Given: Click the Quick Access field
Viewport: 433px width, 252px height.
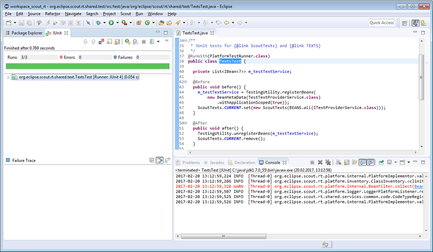Looking at the screenshot, I should [382, 23].
